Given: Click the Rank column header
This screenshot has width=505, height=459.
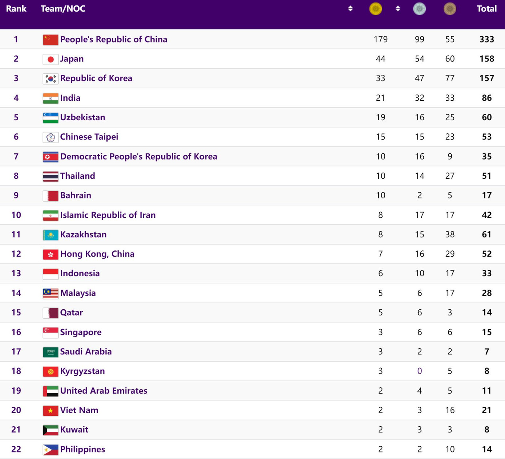Looking at the screenshot, I should click(x=16, y=8).
